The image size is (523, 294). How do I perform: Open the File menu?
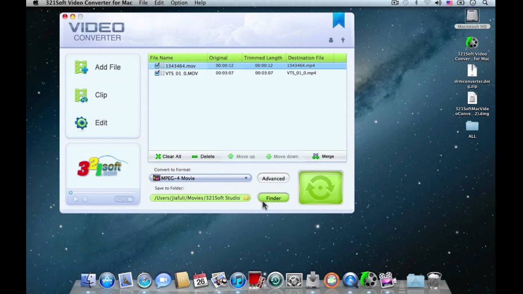click(x=143, y=3)
